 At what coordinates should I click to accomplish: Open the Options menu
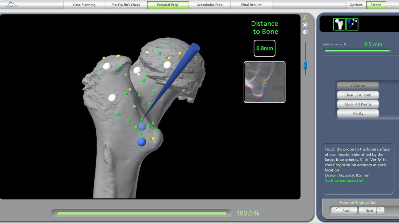[356, 5]
